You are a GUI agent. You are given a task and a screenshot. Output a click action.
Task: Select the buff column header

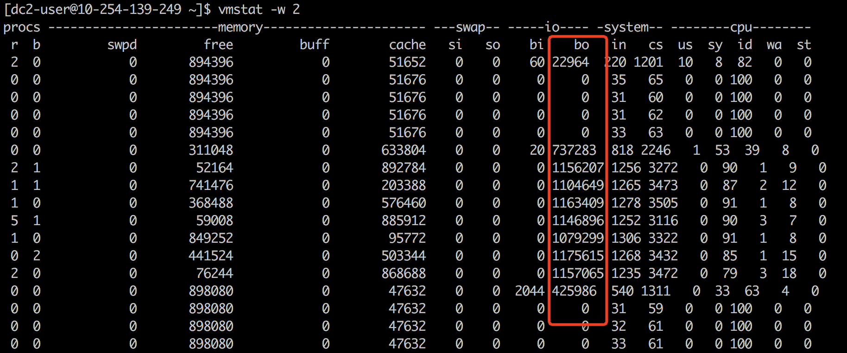(314, 44)
